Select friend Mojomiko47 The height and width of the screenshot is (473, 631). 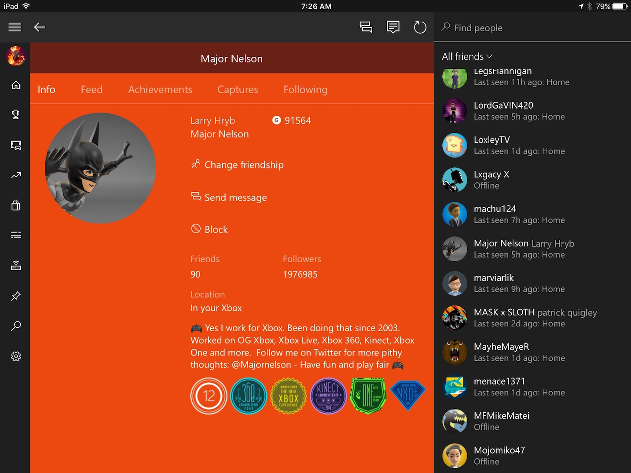(532, 455)
